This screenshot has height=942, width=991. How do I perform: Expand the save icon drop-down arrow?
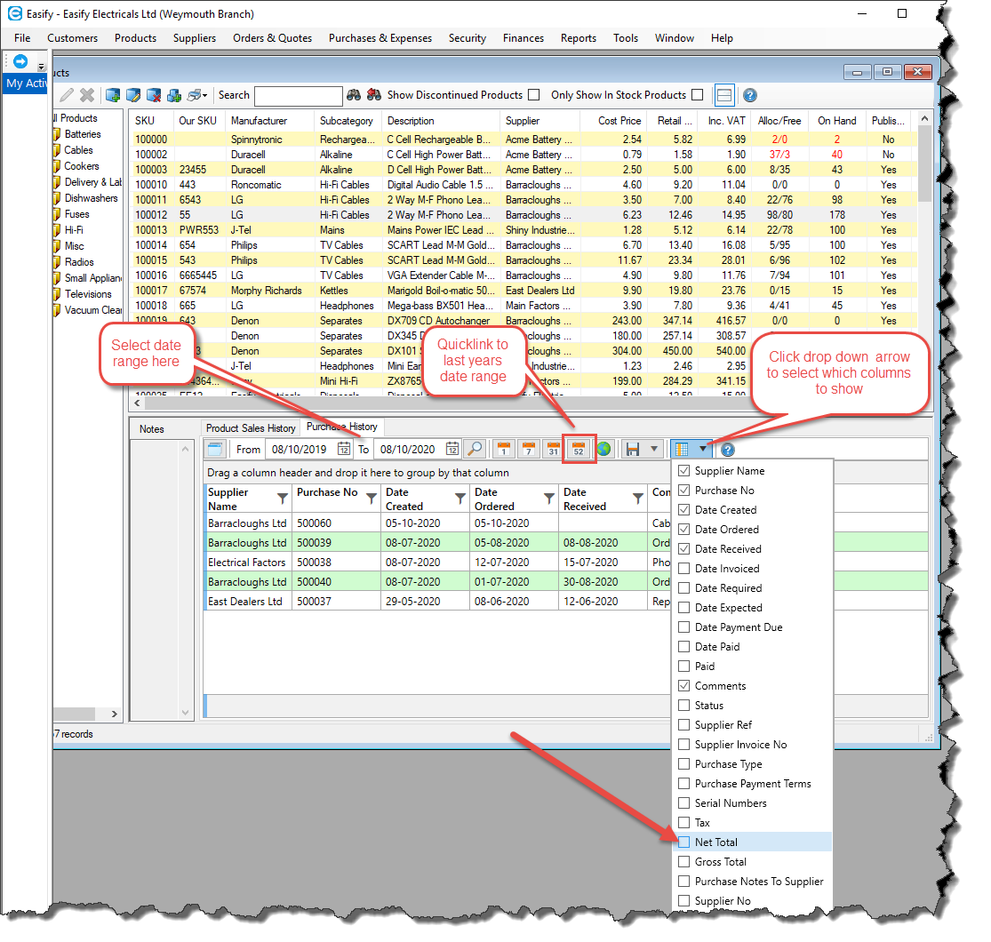654,450
